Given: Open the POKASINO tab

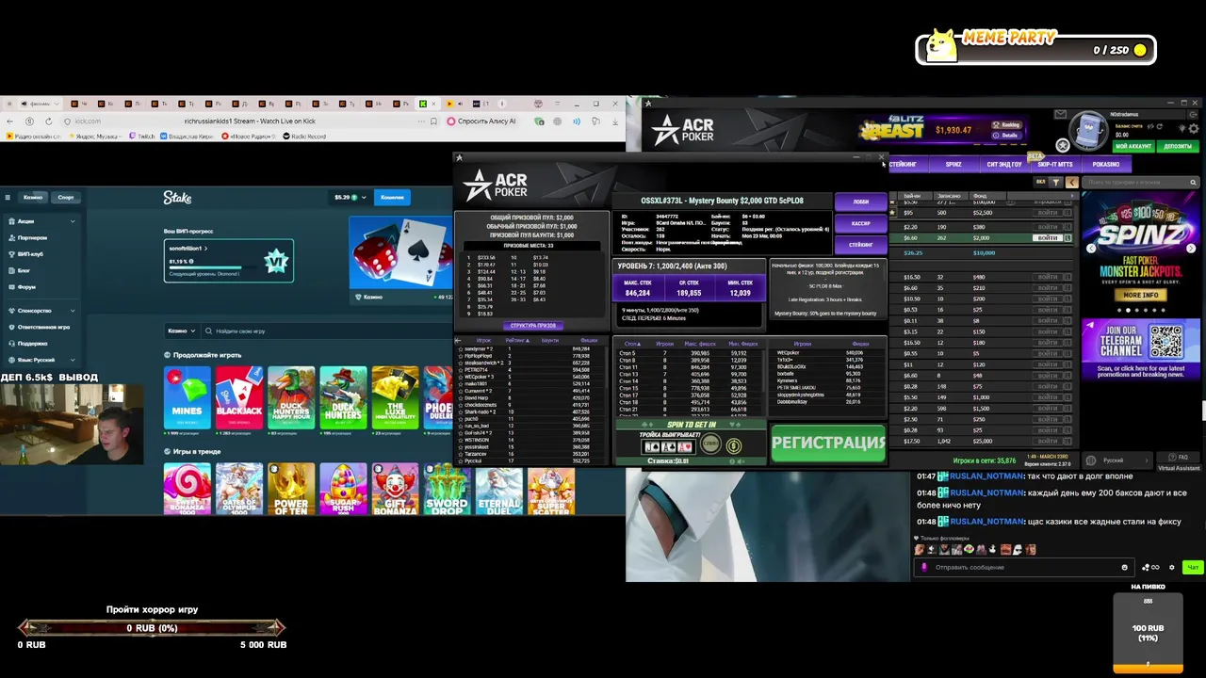Looking at the screenshot, I should pos(1106,164).
